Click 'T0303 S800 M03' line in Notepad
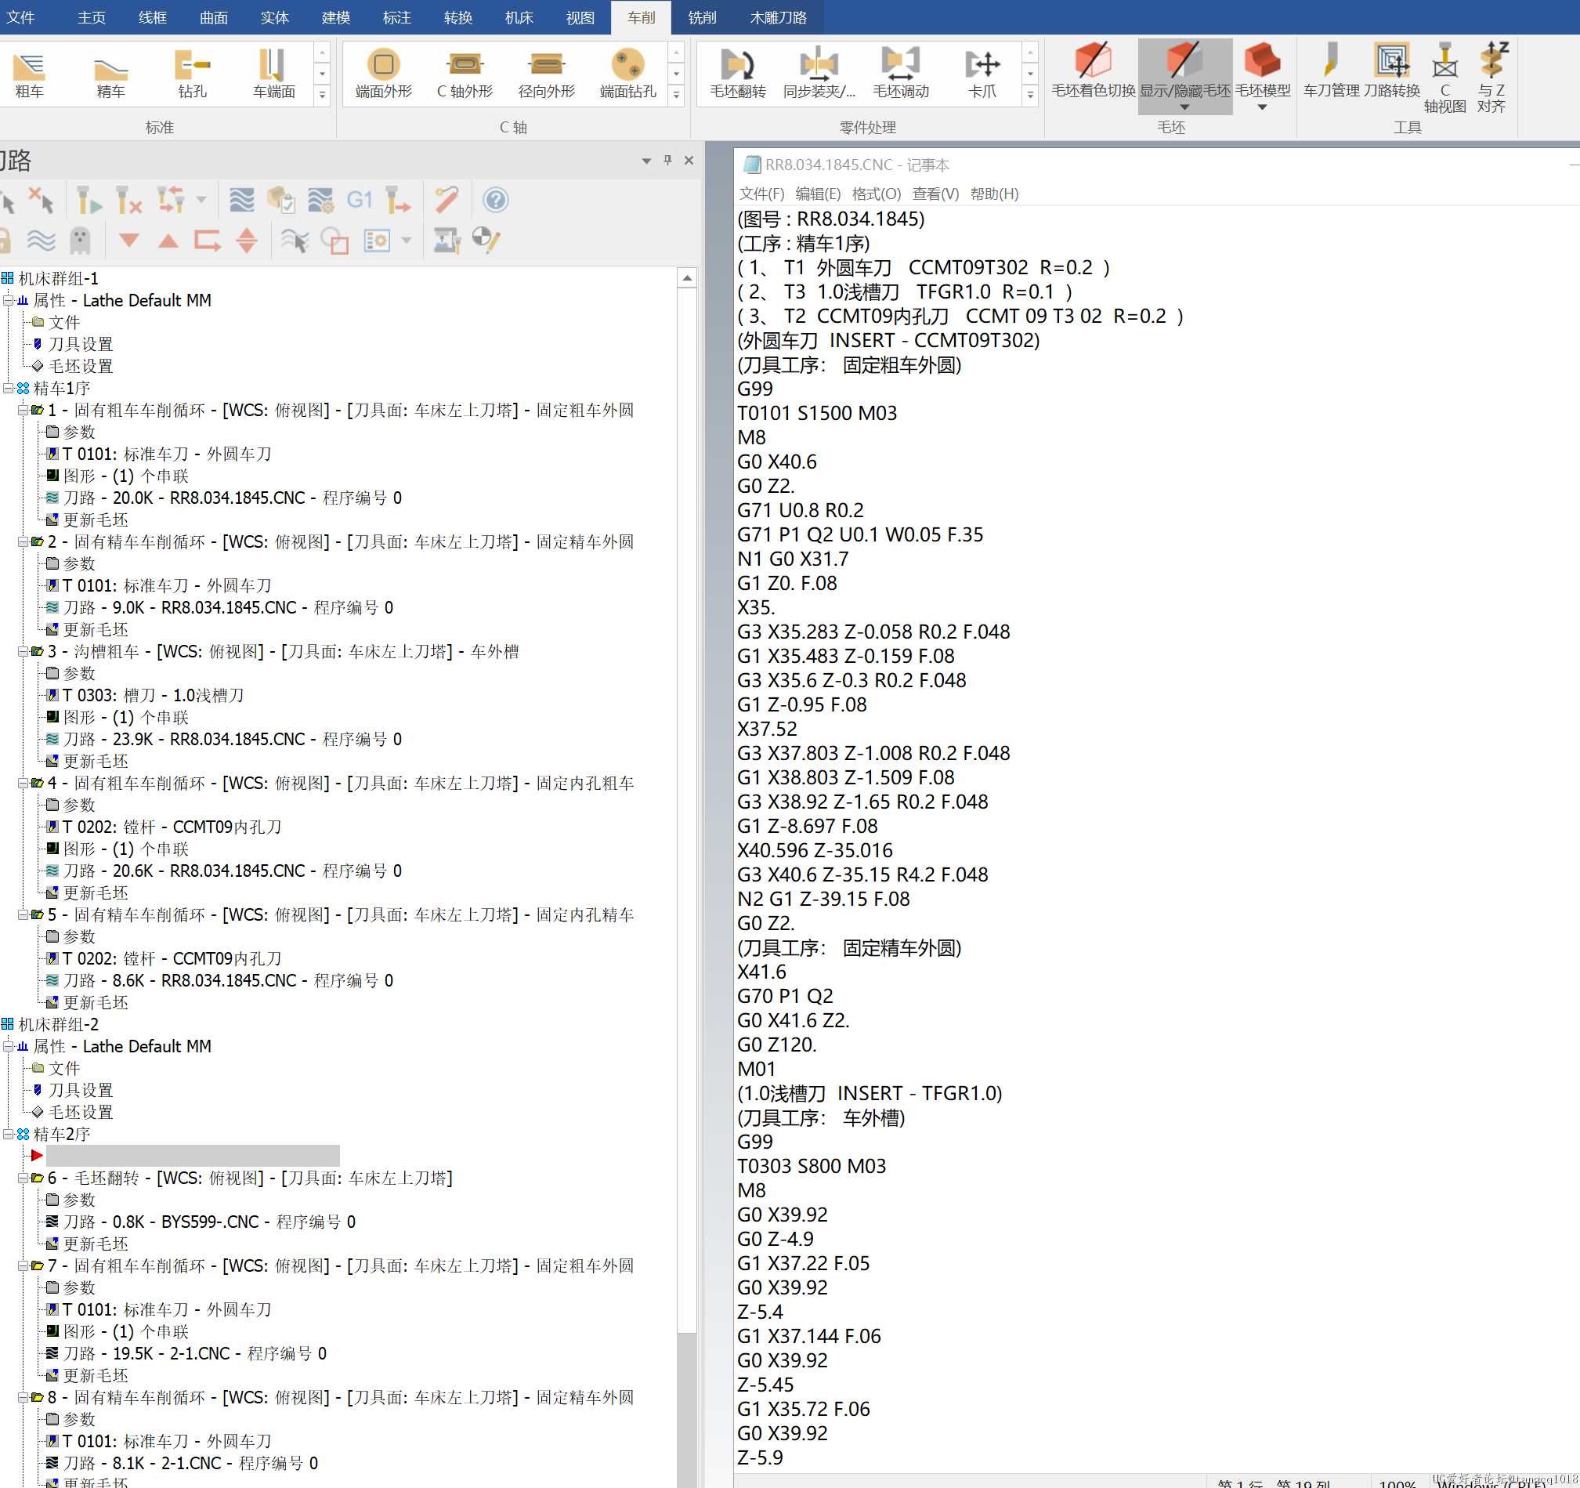 coord(812,1166)
